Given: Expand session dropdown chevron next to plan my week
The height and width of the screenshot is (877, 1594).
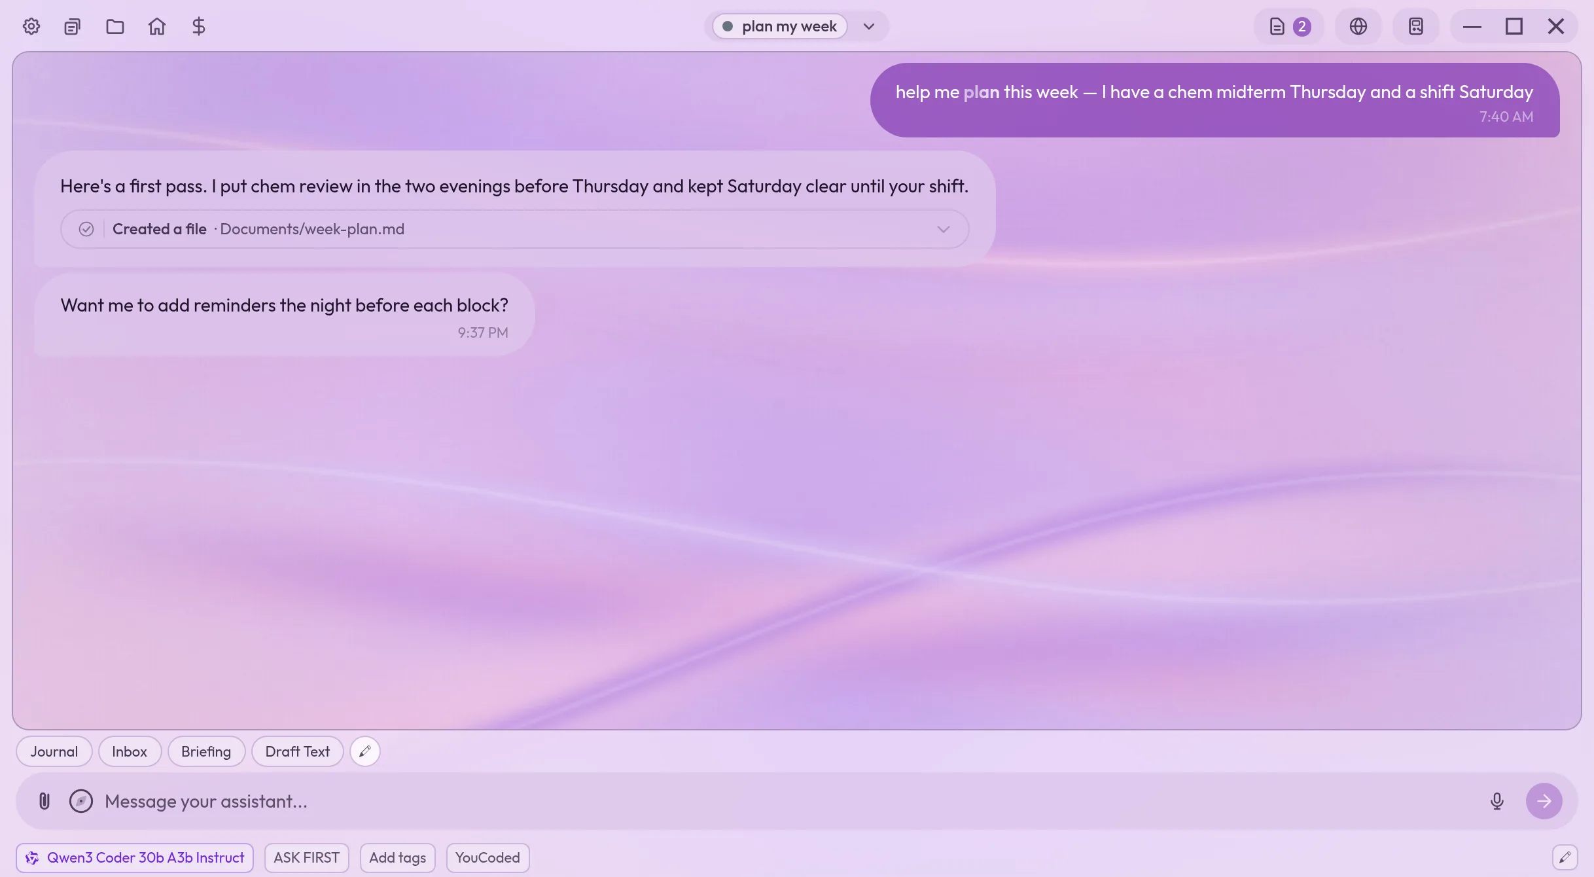Looking at the screenshot, I should 869,26.
